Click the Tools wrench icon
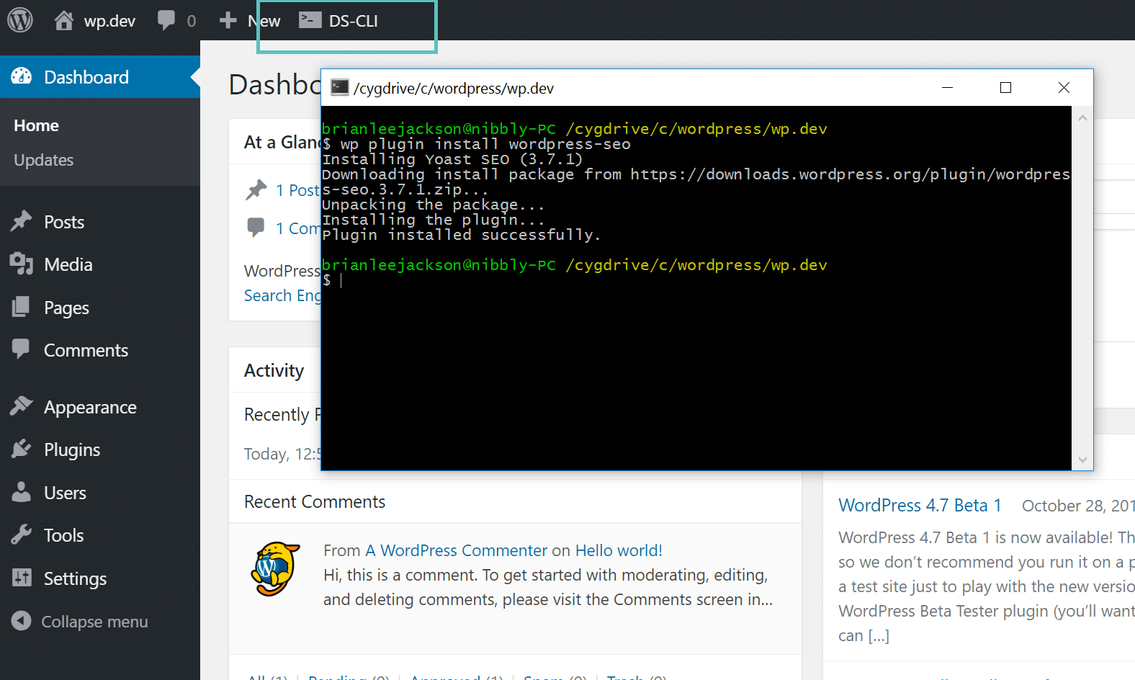Viewport: 1135px width, 680px height. pos(22,535)
